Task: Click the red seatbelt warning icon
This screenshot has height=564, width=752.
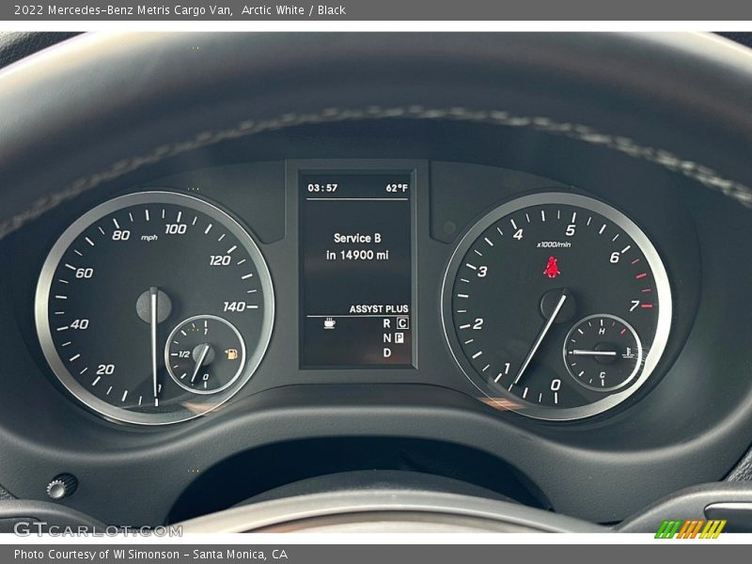Action: pyautogui.click(x=552, y=267)
